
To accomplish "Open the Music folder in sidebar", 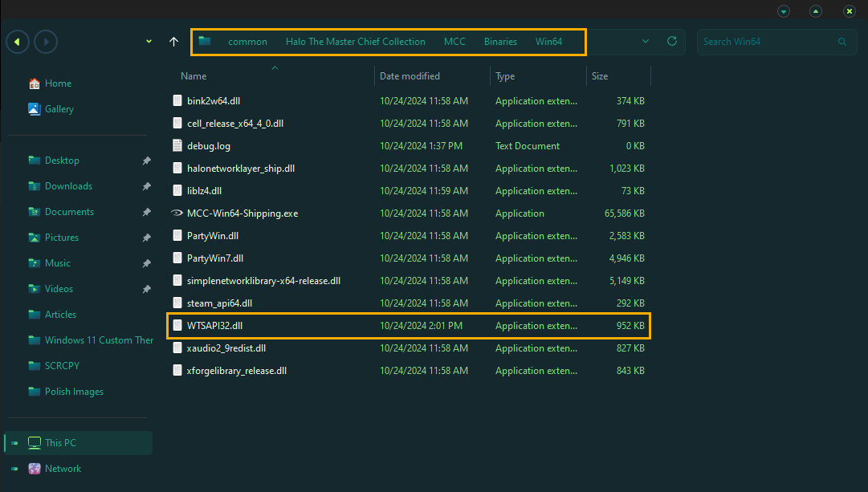I will tap(58, 263).
